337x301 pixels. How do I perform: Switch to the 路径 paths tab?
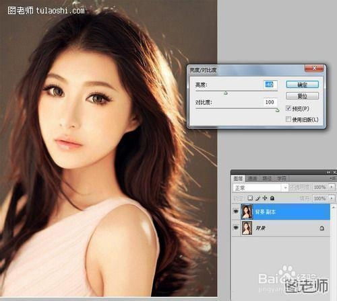267,179
